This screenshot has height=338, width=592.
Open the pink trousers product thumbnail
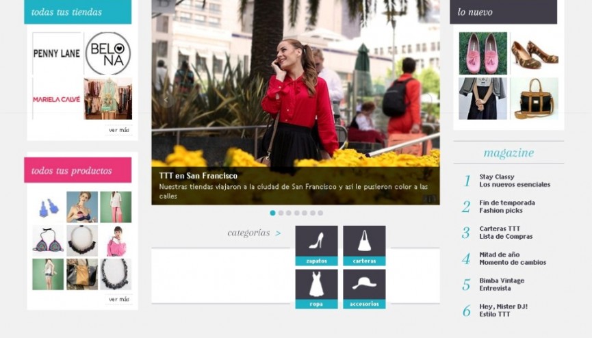point(116,207)
